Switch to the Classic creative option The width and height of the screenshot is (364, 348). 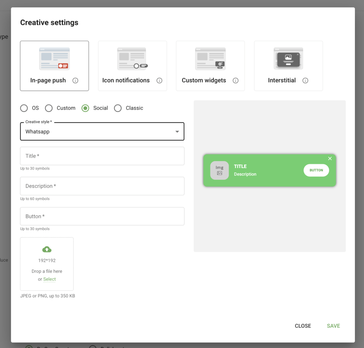118,108
